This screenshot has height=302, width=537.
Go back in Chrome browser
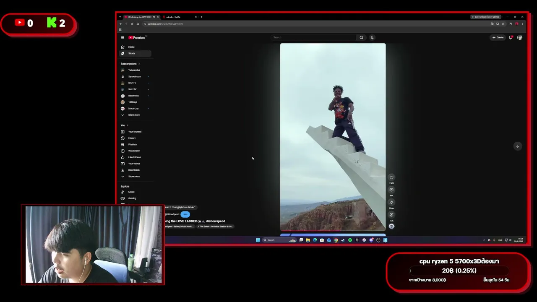(x=120, y=23)
